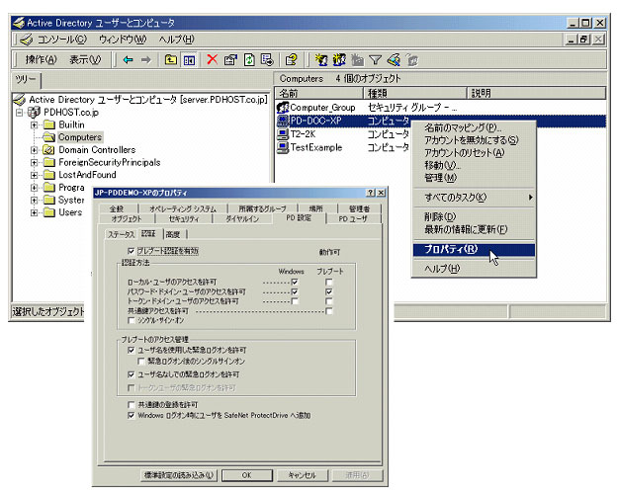Open the 操作(A) menu

click(41, 60)
